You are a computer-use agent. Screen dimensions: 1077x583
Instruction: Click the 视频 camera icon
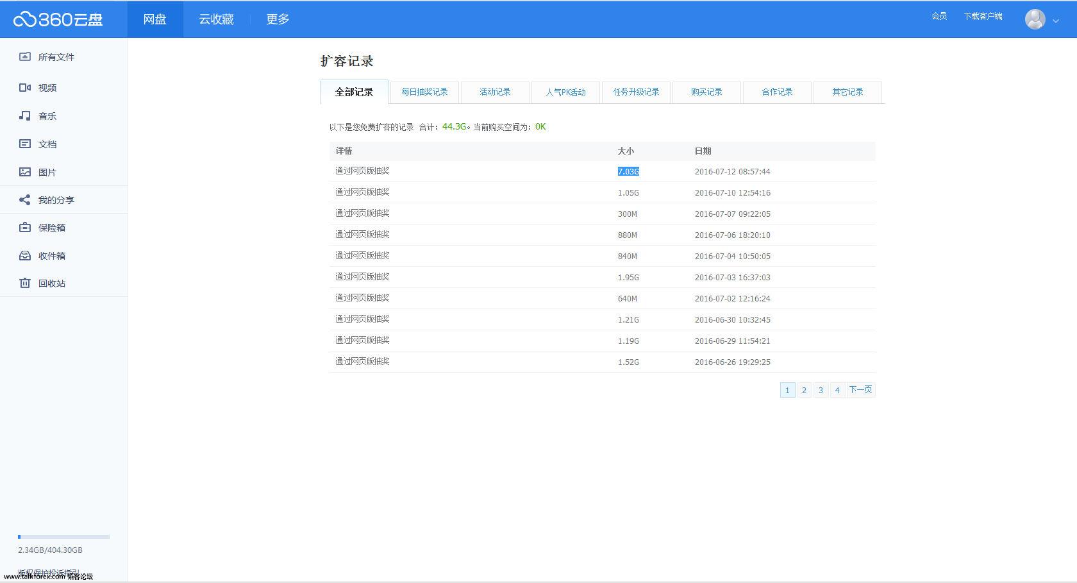coord(25,87)
